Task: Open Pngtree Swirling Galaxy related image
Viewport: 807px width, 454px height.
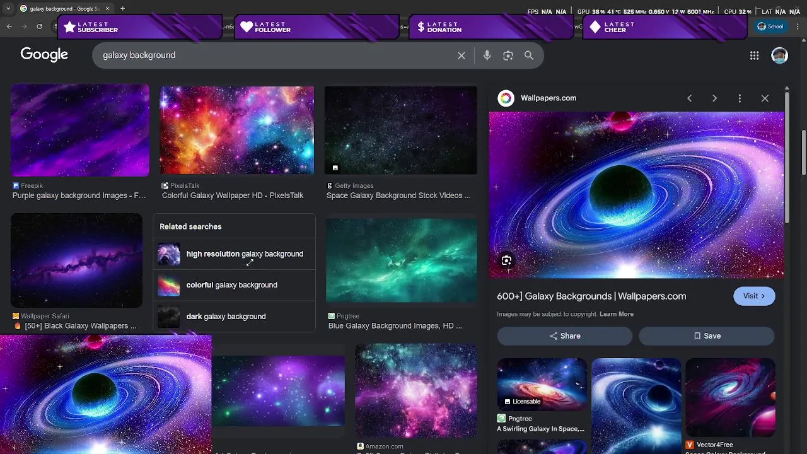Action: [x=542, y=385]
